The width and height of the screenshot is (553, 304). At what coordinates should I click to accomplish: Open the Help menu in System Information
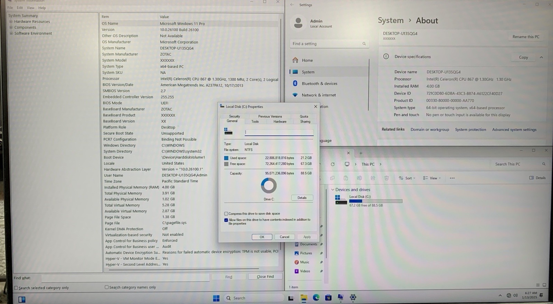coord(42,8)
